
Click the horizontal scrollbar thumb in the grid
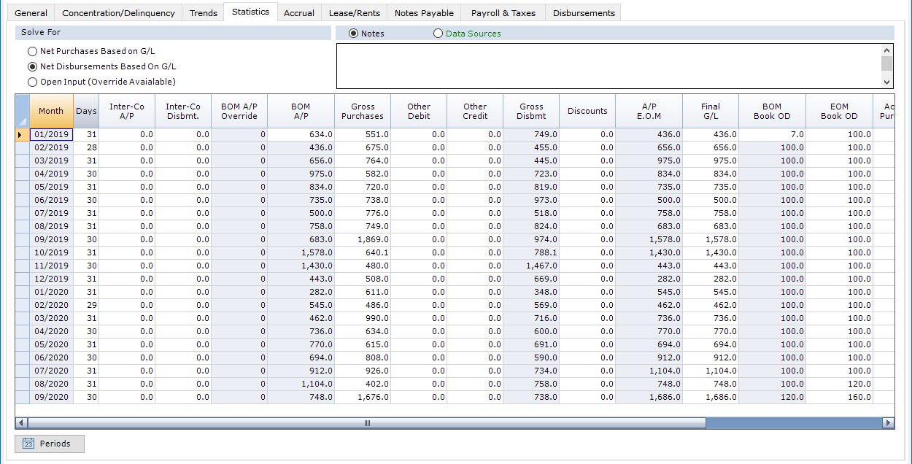[x=367, y=422]
